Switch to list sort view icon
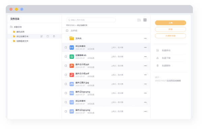This screenshot has width=203, height=130. (x=139, y=20)
